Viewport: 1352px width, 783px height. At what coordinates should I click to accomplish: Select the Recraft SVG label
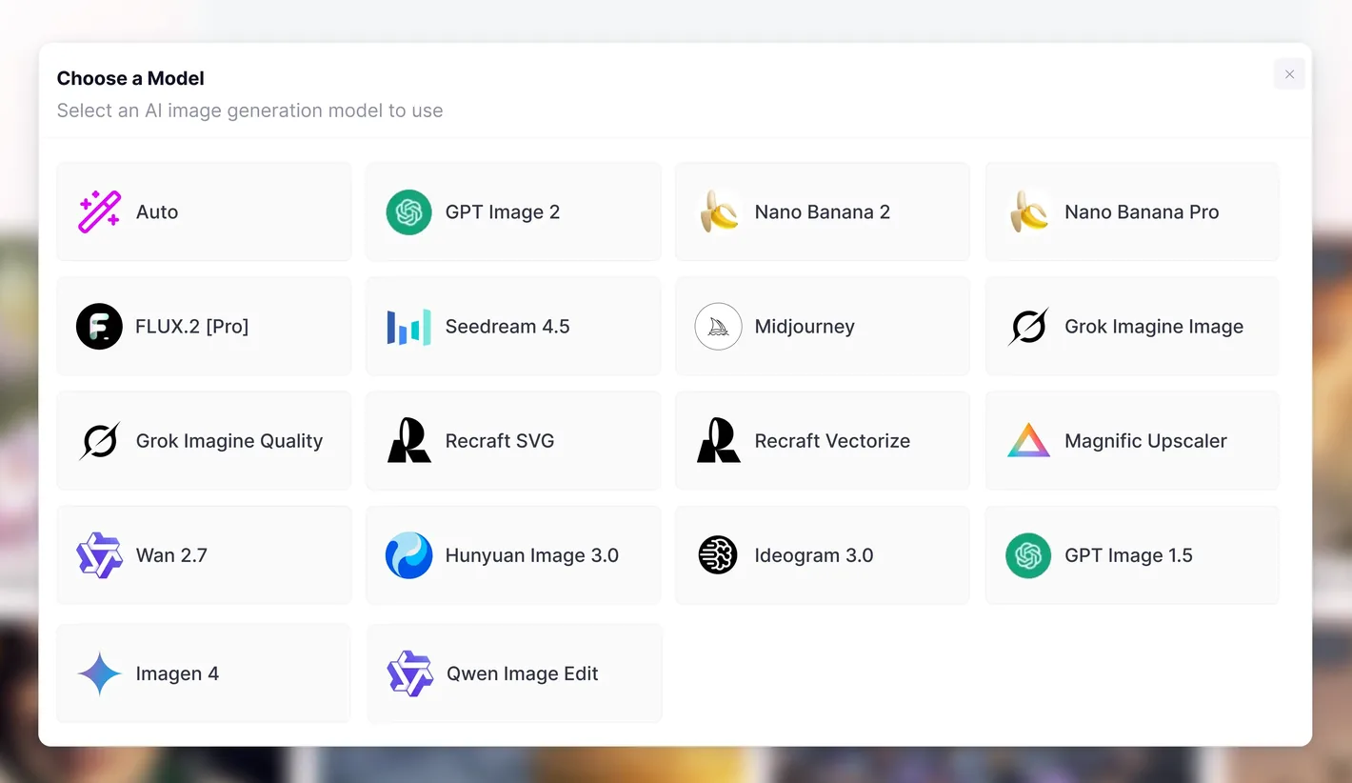click(500, 441)
